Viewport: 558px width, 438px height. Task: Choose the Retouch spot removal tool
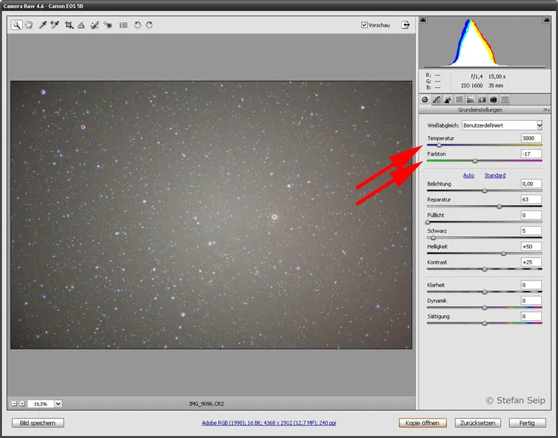(x=94, y=25)
